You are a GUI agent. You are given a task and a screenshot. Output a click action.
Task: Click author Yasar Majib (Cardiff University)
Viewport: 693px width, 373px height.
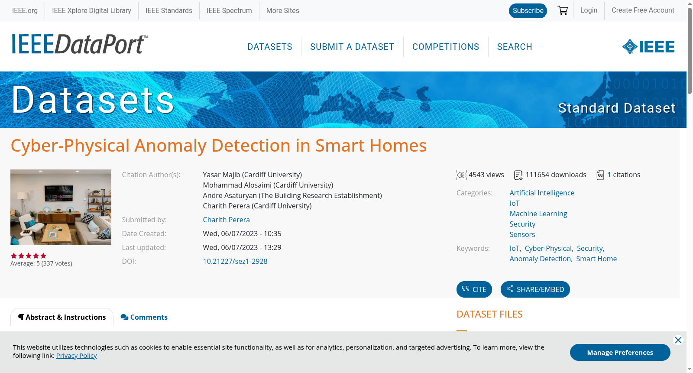point(252,175)
